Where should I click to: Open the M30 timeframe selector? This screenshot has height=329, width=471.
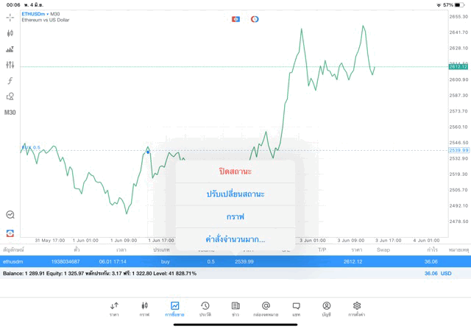[10, 113]
